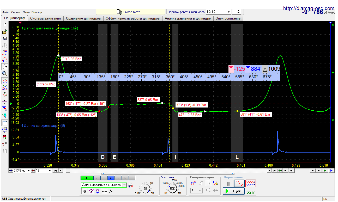Click the notes checklist icon at toolbar bottom

coord(4,151)
